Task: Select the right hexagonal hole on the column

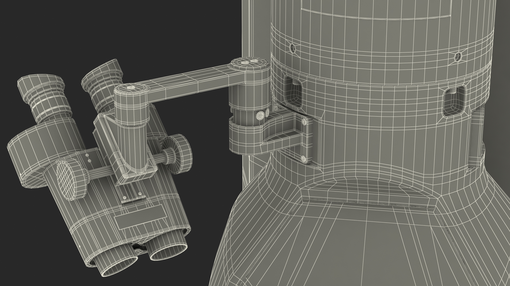Action: pos(458,56)
